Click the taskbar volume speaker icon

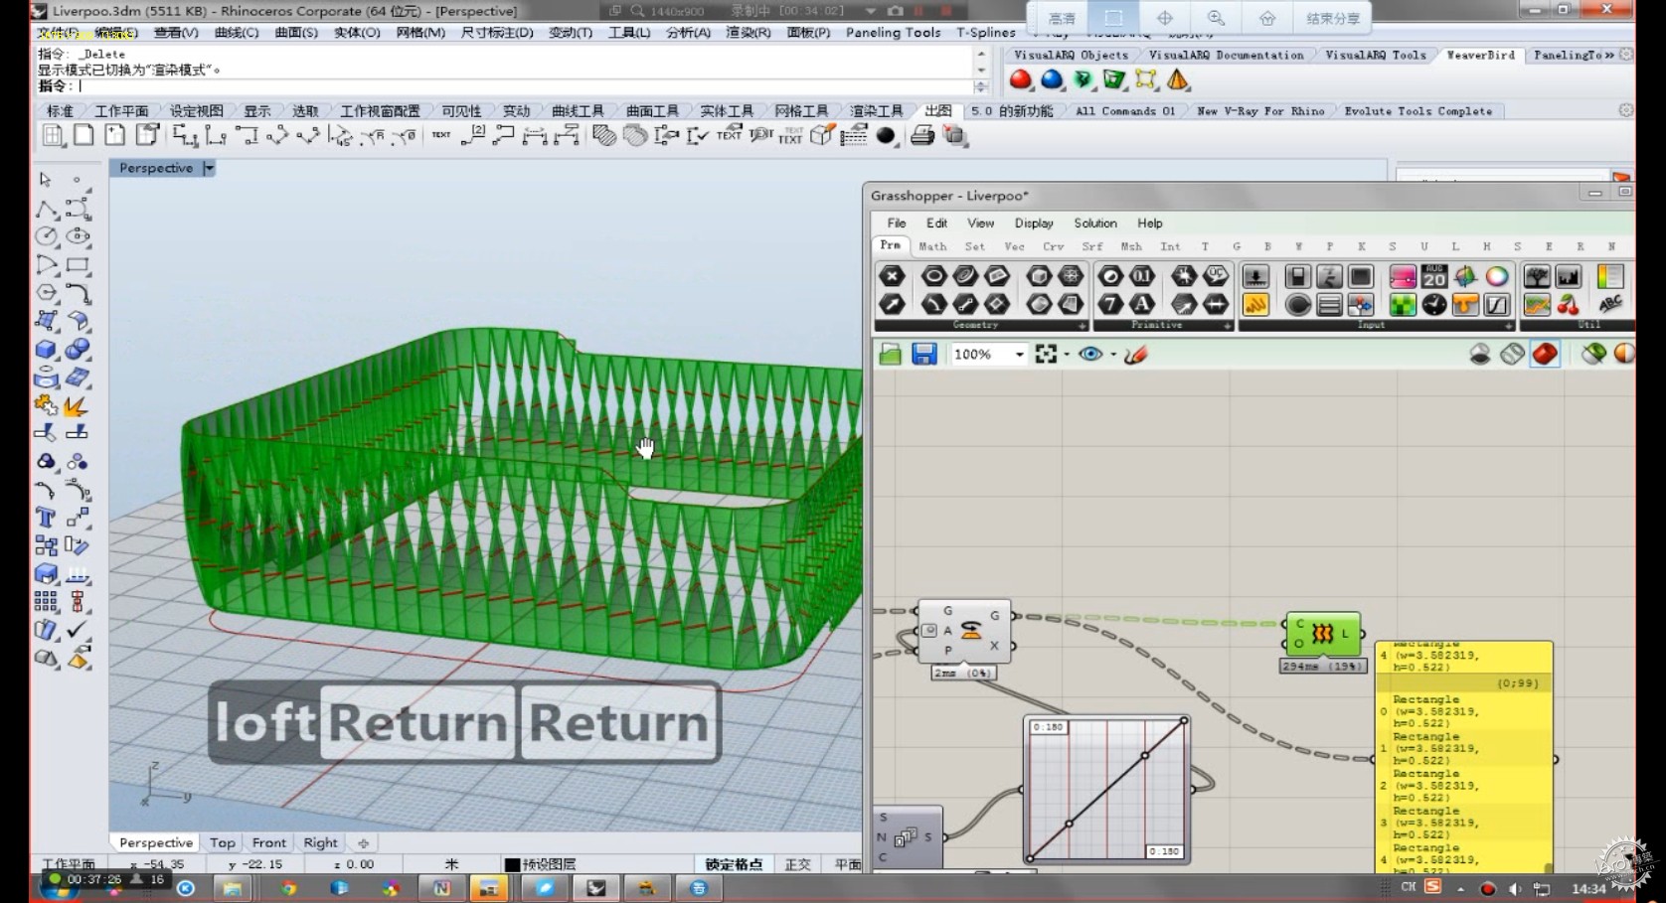(1514, 888)
